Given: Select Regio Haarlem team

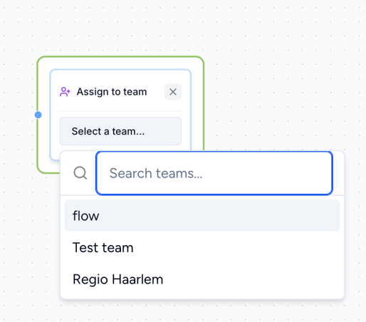Looking at the screenshot, I should [202, 279].
